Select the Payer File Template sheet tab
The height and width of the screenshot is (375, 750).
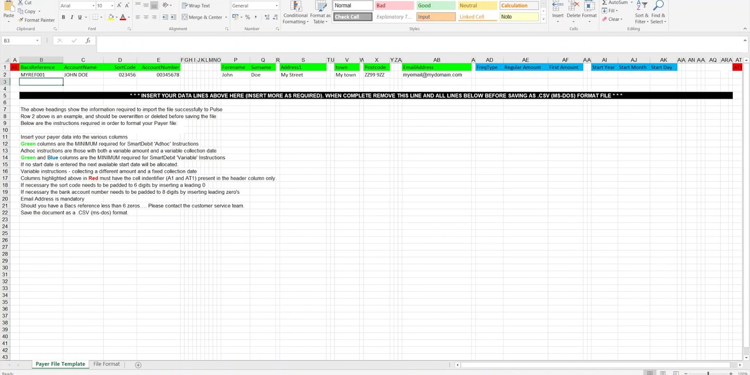[60, 364]
